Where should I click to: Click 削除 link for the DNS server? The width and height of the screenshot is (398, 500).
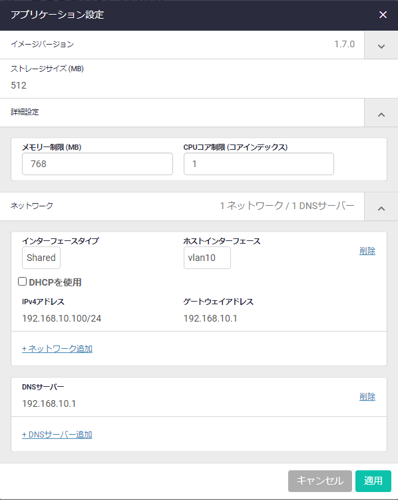pyautogui.click(x=367, y=397)
